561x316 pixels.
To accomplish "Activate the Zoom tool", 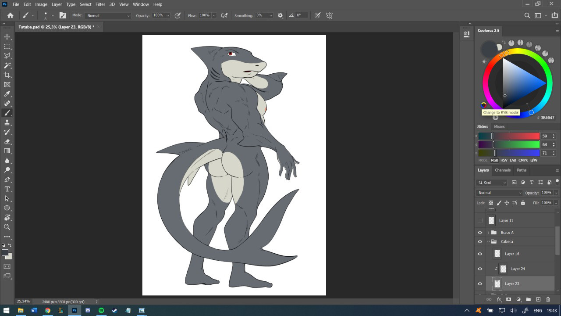I will (7, 227).
